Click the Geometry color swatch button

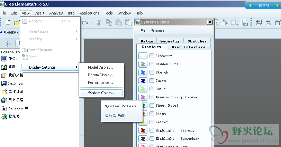coord(143,56)
